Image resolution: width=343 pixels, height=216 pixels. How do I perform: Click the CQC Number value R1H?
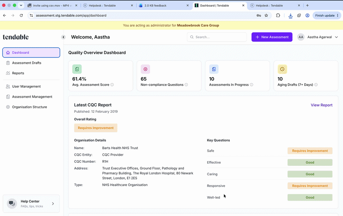pos(105,162)
